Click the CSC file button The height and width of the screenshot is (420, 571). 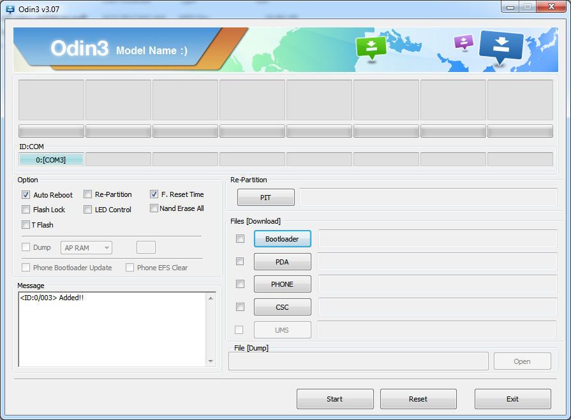tap(282, 307)
